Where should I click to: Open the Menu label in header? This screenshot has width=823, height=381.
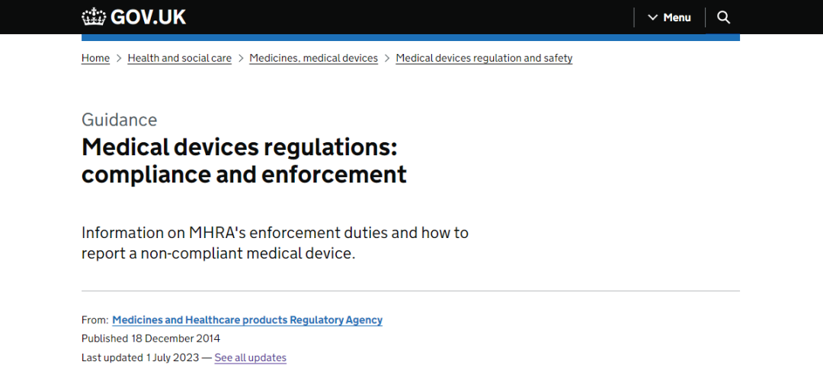677,17
